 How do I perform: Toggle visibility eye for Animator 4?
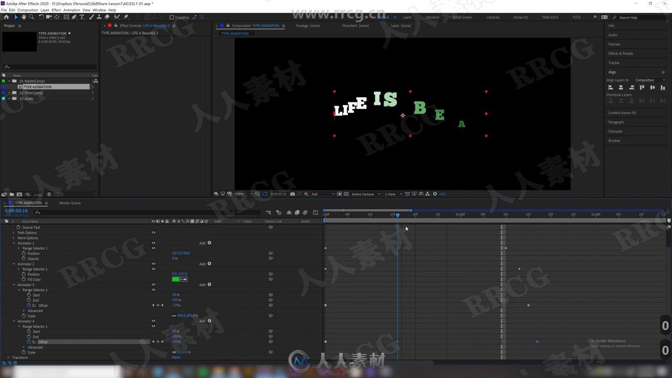click(153, 321)
